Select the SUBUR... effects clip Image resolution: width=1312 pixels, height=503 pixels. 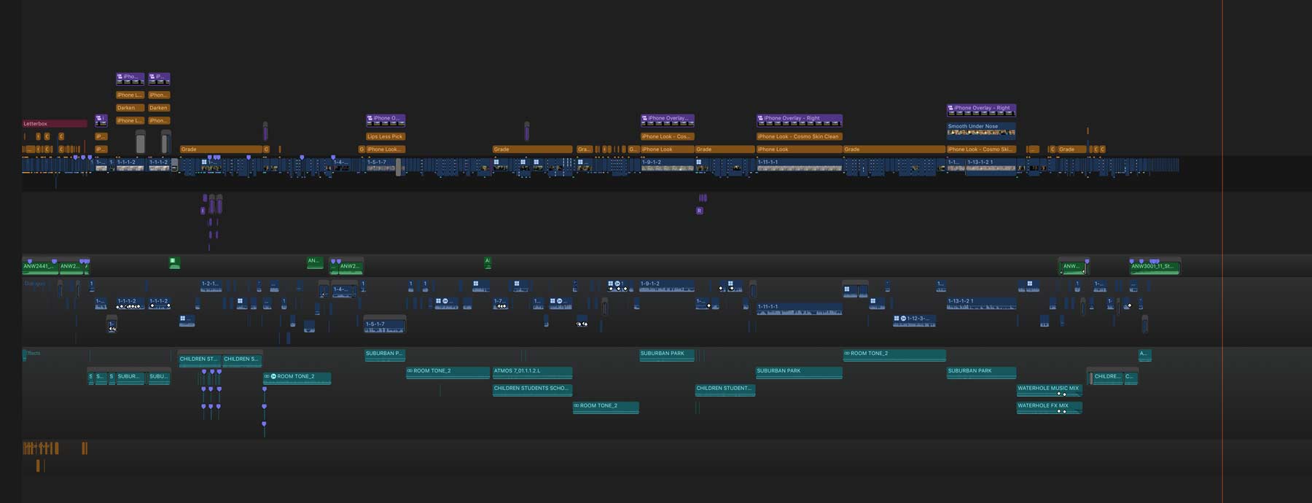[x=130, y=378]
